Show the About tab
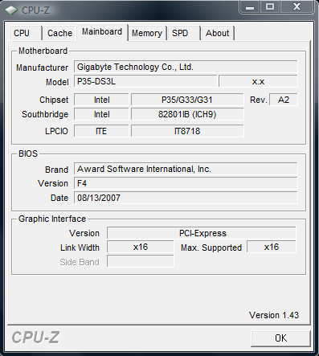The image size is (319, 356). (218, 33)
